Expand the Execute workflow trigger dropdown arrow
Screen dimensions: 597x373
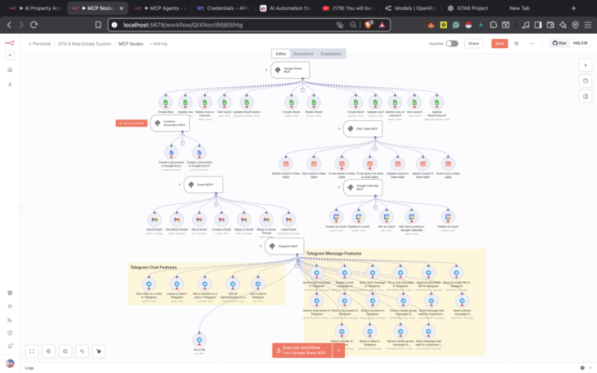tap(338, 351)
